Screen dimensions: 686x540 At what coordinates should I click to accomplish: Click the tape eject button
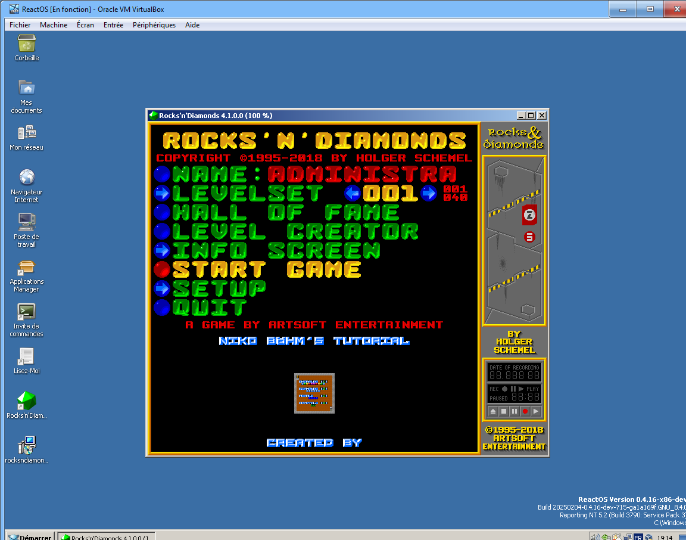(x=493, y=411)
